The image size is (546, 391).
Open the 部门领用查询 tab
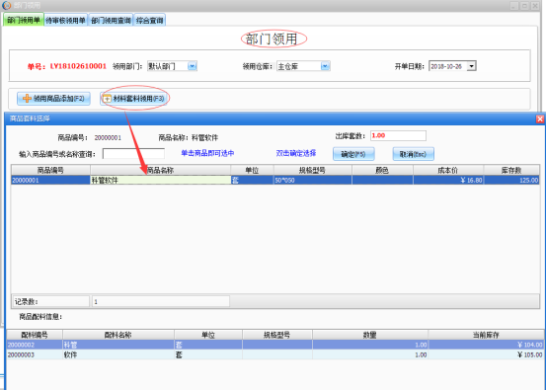pos(111,20)
